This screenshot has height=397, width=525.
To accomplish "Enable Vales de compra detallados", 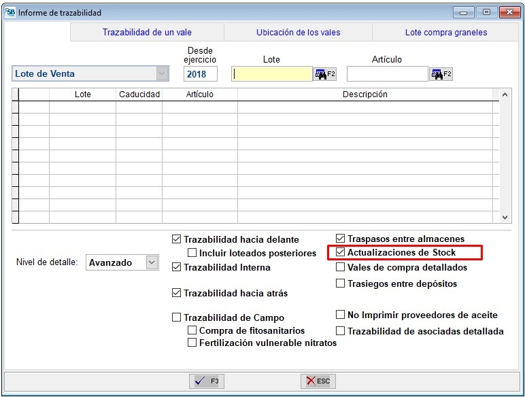I will point(340,267).
